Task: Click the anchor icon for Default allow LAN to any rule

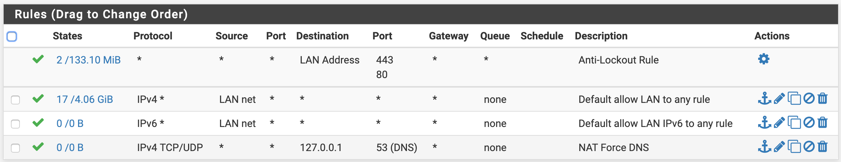Action: 764,99
